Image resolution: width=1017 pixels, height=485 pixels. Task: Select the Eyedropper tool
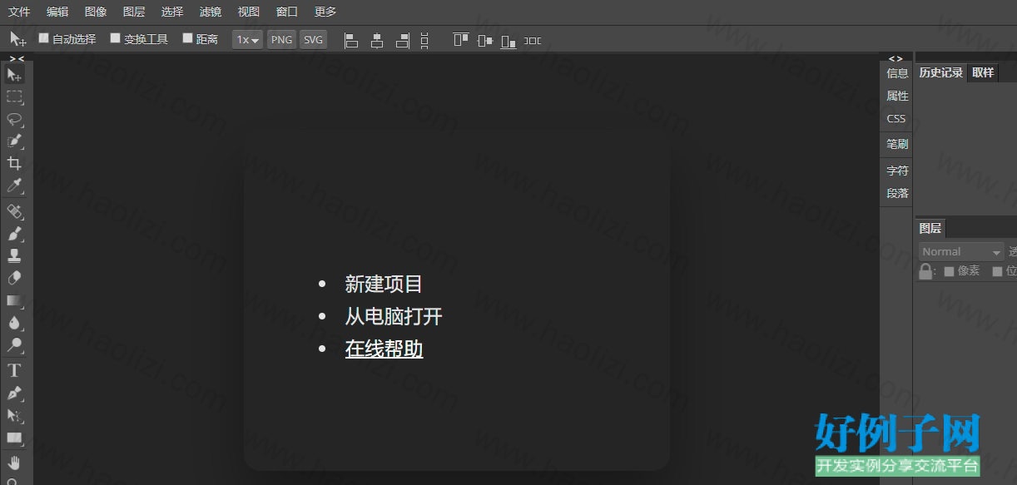click(14, 186)
